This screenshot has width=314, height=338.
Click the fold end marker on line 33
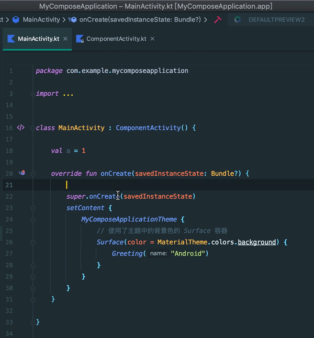[x=33, y=322]
